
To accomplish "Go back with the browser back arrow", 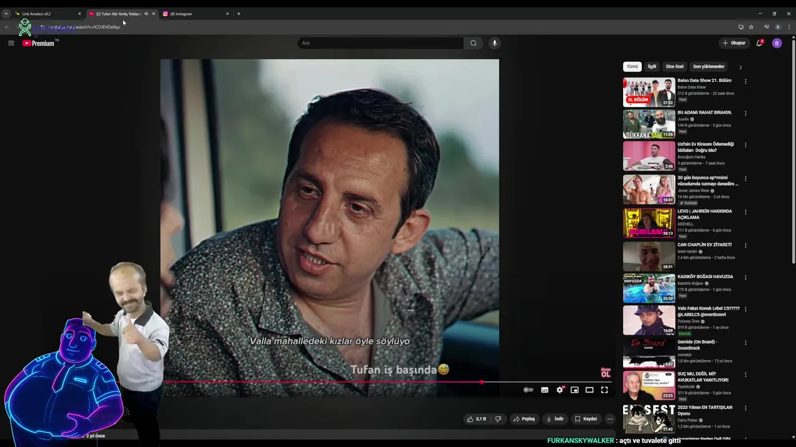I will [7, 27].
